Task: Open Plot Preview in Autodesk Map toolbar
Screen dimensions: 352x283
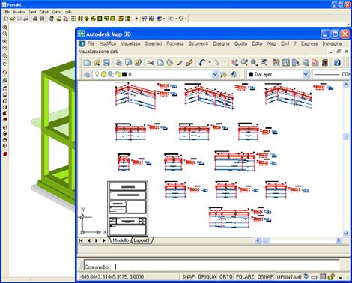Action: [x=129, y=62]
